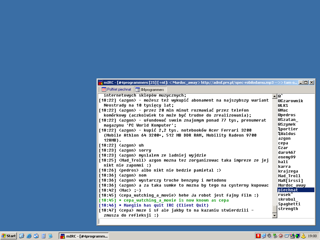The image size is (320, 240).
Task: Click the yellow hat tray icon
Action: click(x=303, y=236)
